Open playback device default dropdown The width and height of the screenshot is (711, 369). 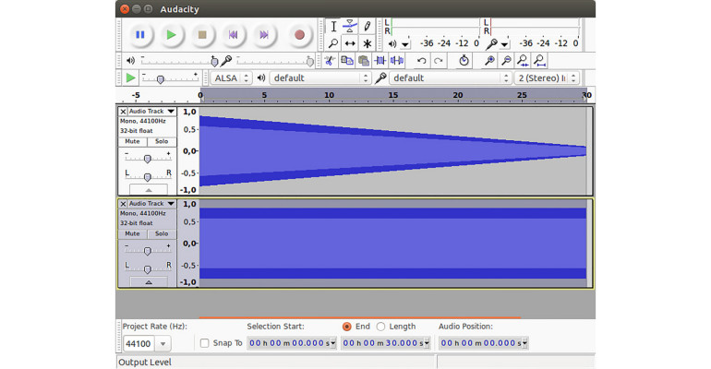(320, 77)
